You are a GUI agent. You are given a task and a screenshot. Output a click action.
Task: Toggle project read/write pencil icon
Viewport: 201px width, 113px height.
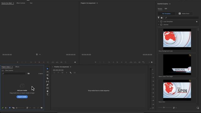point(3,108)
